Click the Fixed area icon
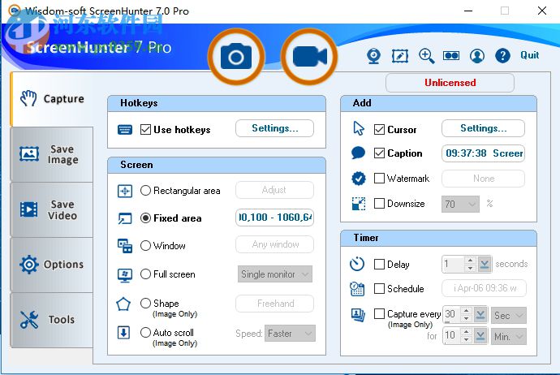Image resolution: width=560 pixels, height=375 pixels. click(125, 218)
